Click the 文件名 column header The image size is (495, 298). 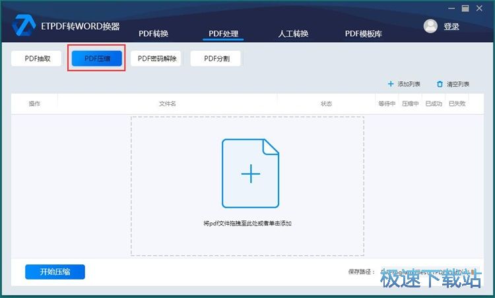click(x=168, y=104)
